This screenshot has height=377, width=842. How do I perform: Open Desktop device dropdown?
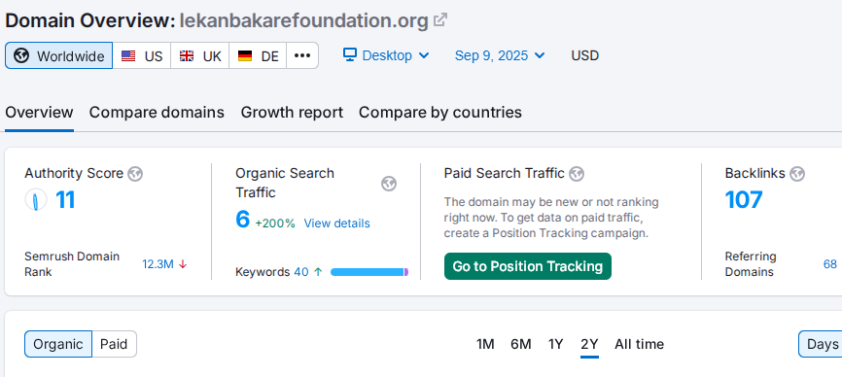point(386,55)
